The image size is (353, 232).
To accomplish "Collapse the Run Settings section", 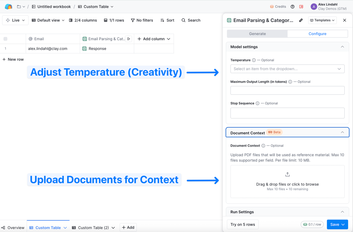I will click(x=342, y=212).
